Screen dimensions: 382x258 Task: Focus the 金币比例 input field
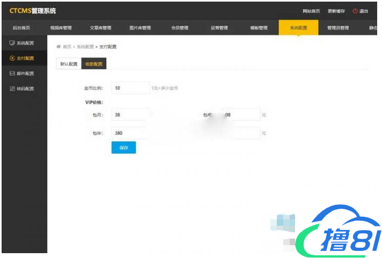click(130, 88)
